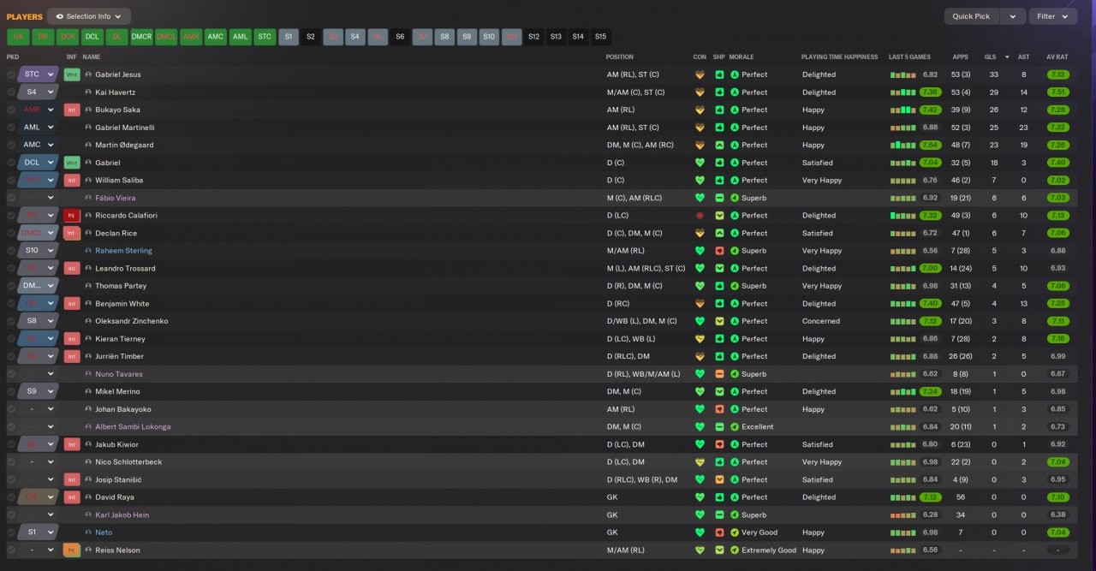Screen dimensions: 1096x571
Task: Click the morale icon in Neto's row
Action: coord(735,532)
